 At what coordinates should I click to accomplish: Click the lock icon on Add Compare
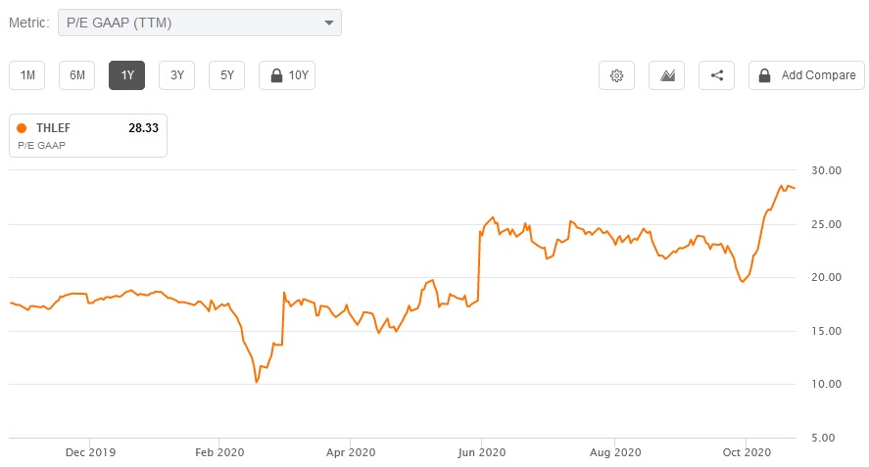765,75
